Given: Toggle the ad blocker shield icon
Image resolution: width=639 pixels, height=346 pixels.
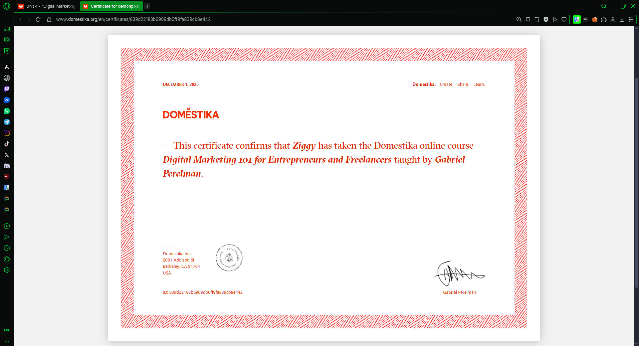Looking at the screenshot, I should point(546,20).
